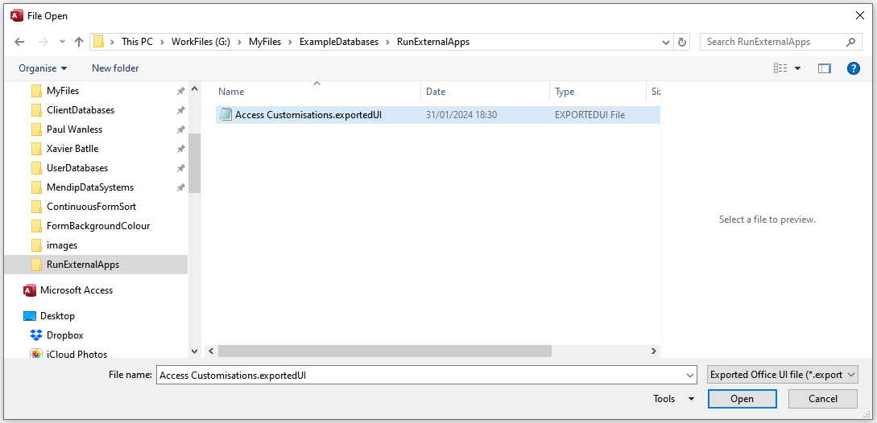This screenshot has height=423, width=877.
Task: Click file list horizontal scrollbar thumb
Action: [385, 351]
